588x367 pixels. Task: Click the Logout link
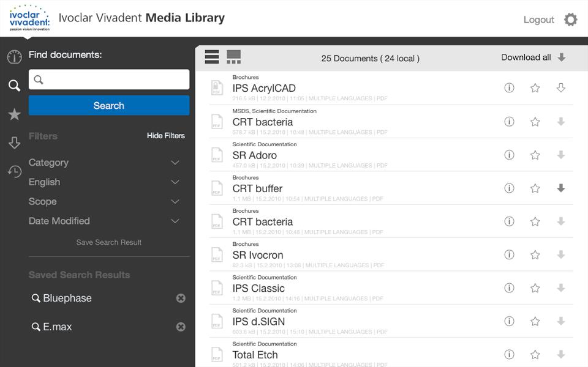(538, 20)
